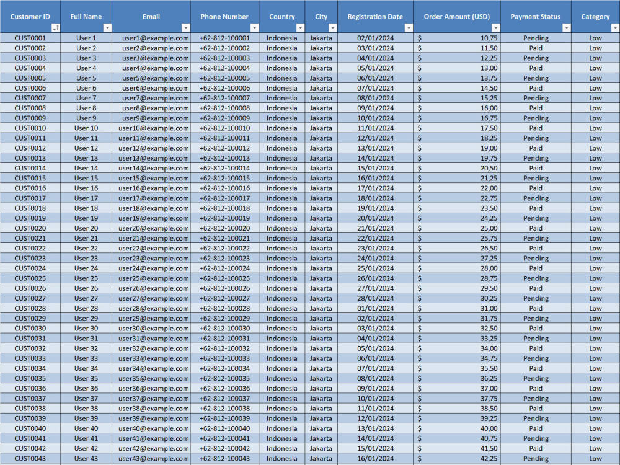This screenshot has width=620, height=465.
Task: Select date cell 01/01/2024
Action: (x=375, y=308)
